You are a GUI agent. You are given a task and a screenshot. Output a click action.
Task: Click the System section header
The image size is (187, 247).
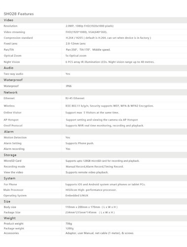coord(93,178)
